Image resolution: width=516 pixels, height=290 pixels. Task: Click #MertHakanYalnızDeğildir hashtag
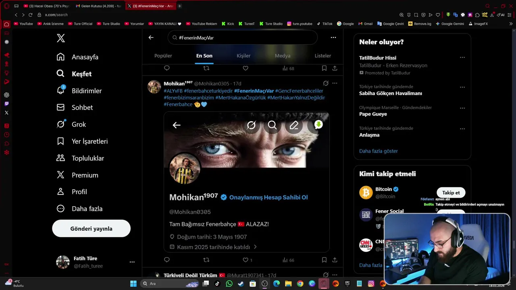[x=296, y=97]
